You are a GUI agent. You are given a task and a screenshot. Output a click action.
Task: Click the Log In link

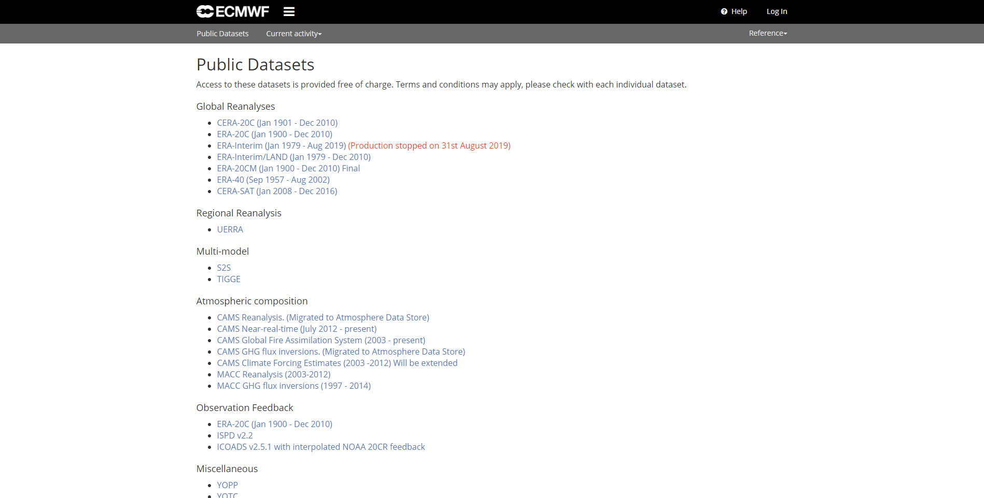pos(777,11)
